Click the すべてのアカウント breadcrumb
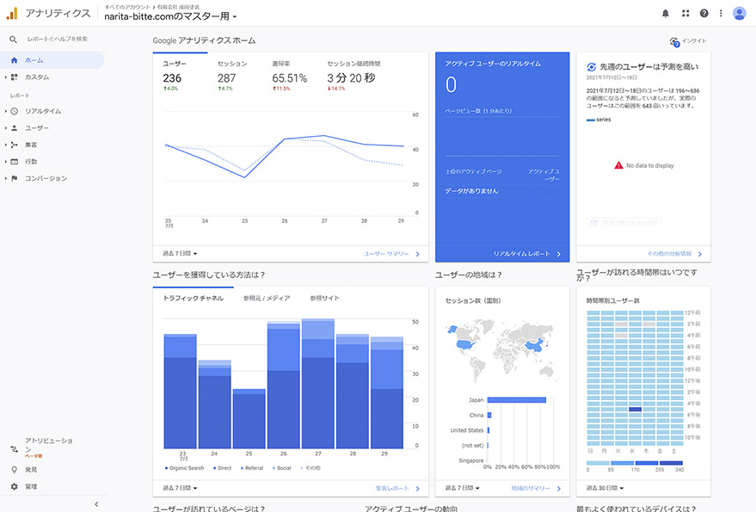 pos(127,7)
